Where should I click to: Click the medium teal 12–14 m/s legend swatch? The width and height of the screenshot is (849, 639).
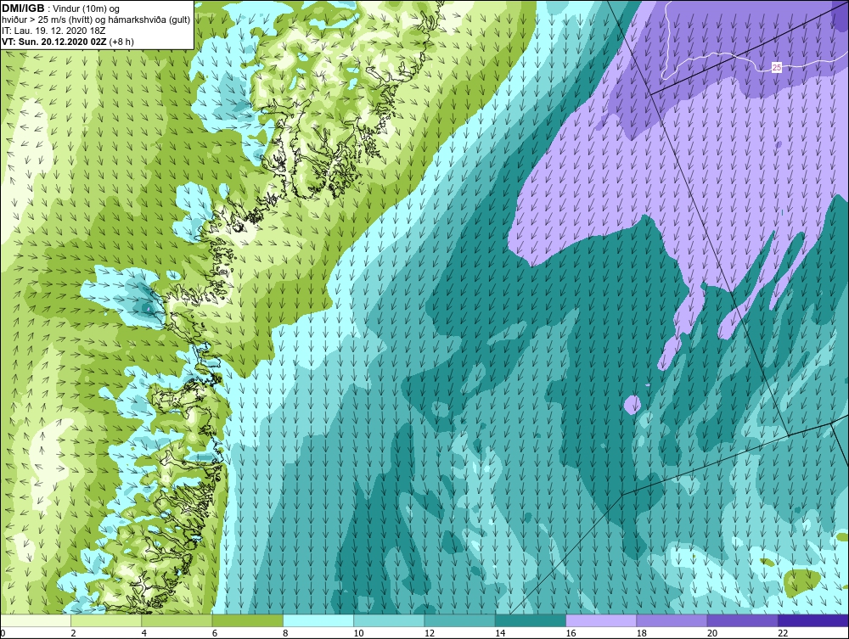click(x=459, y=620)
